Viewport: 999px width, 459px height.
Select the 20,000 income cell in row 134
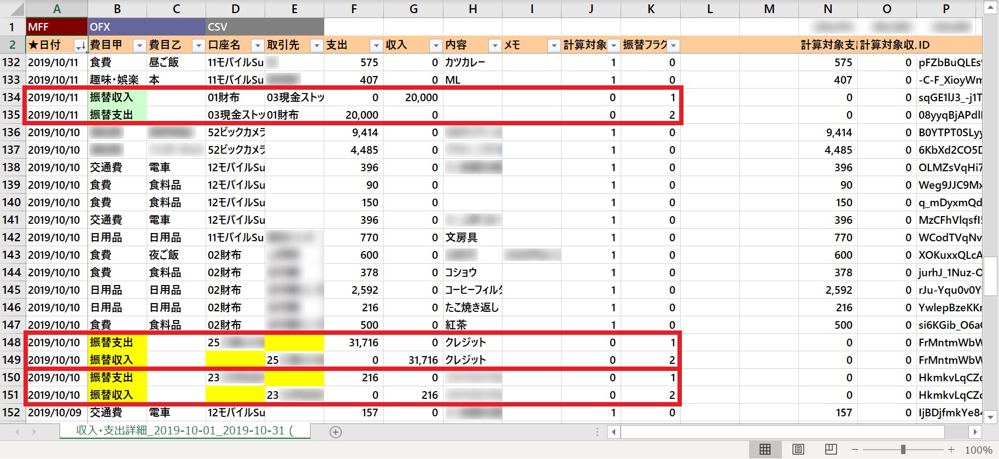pyautogui.click(x=413, y=97)
